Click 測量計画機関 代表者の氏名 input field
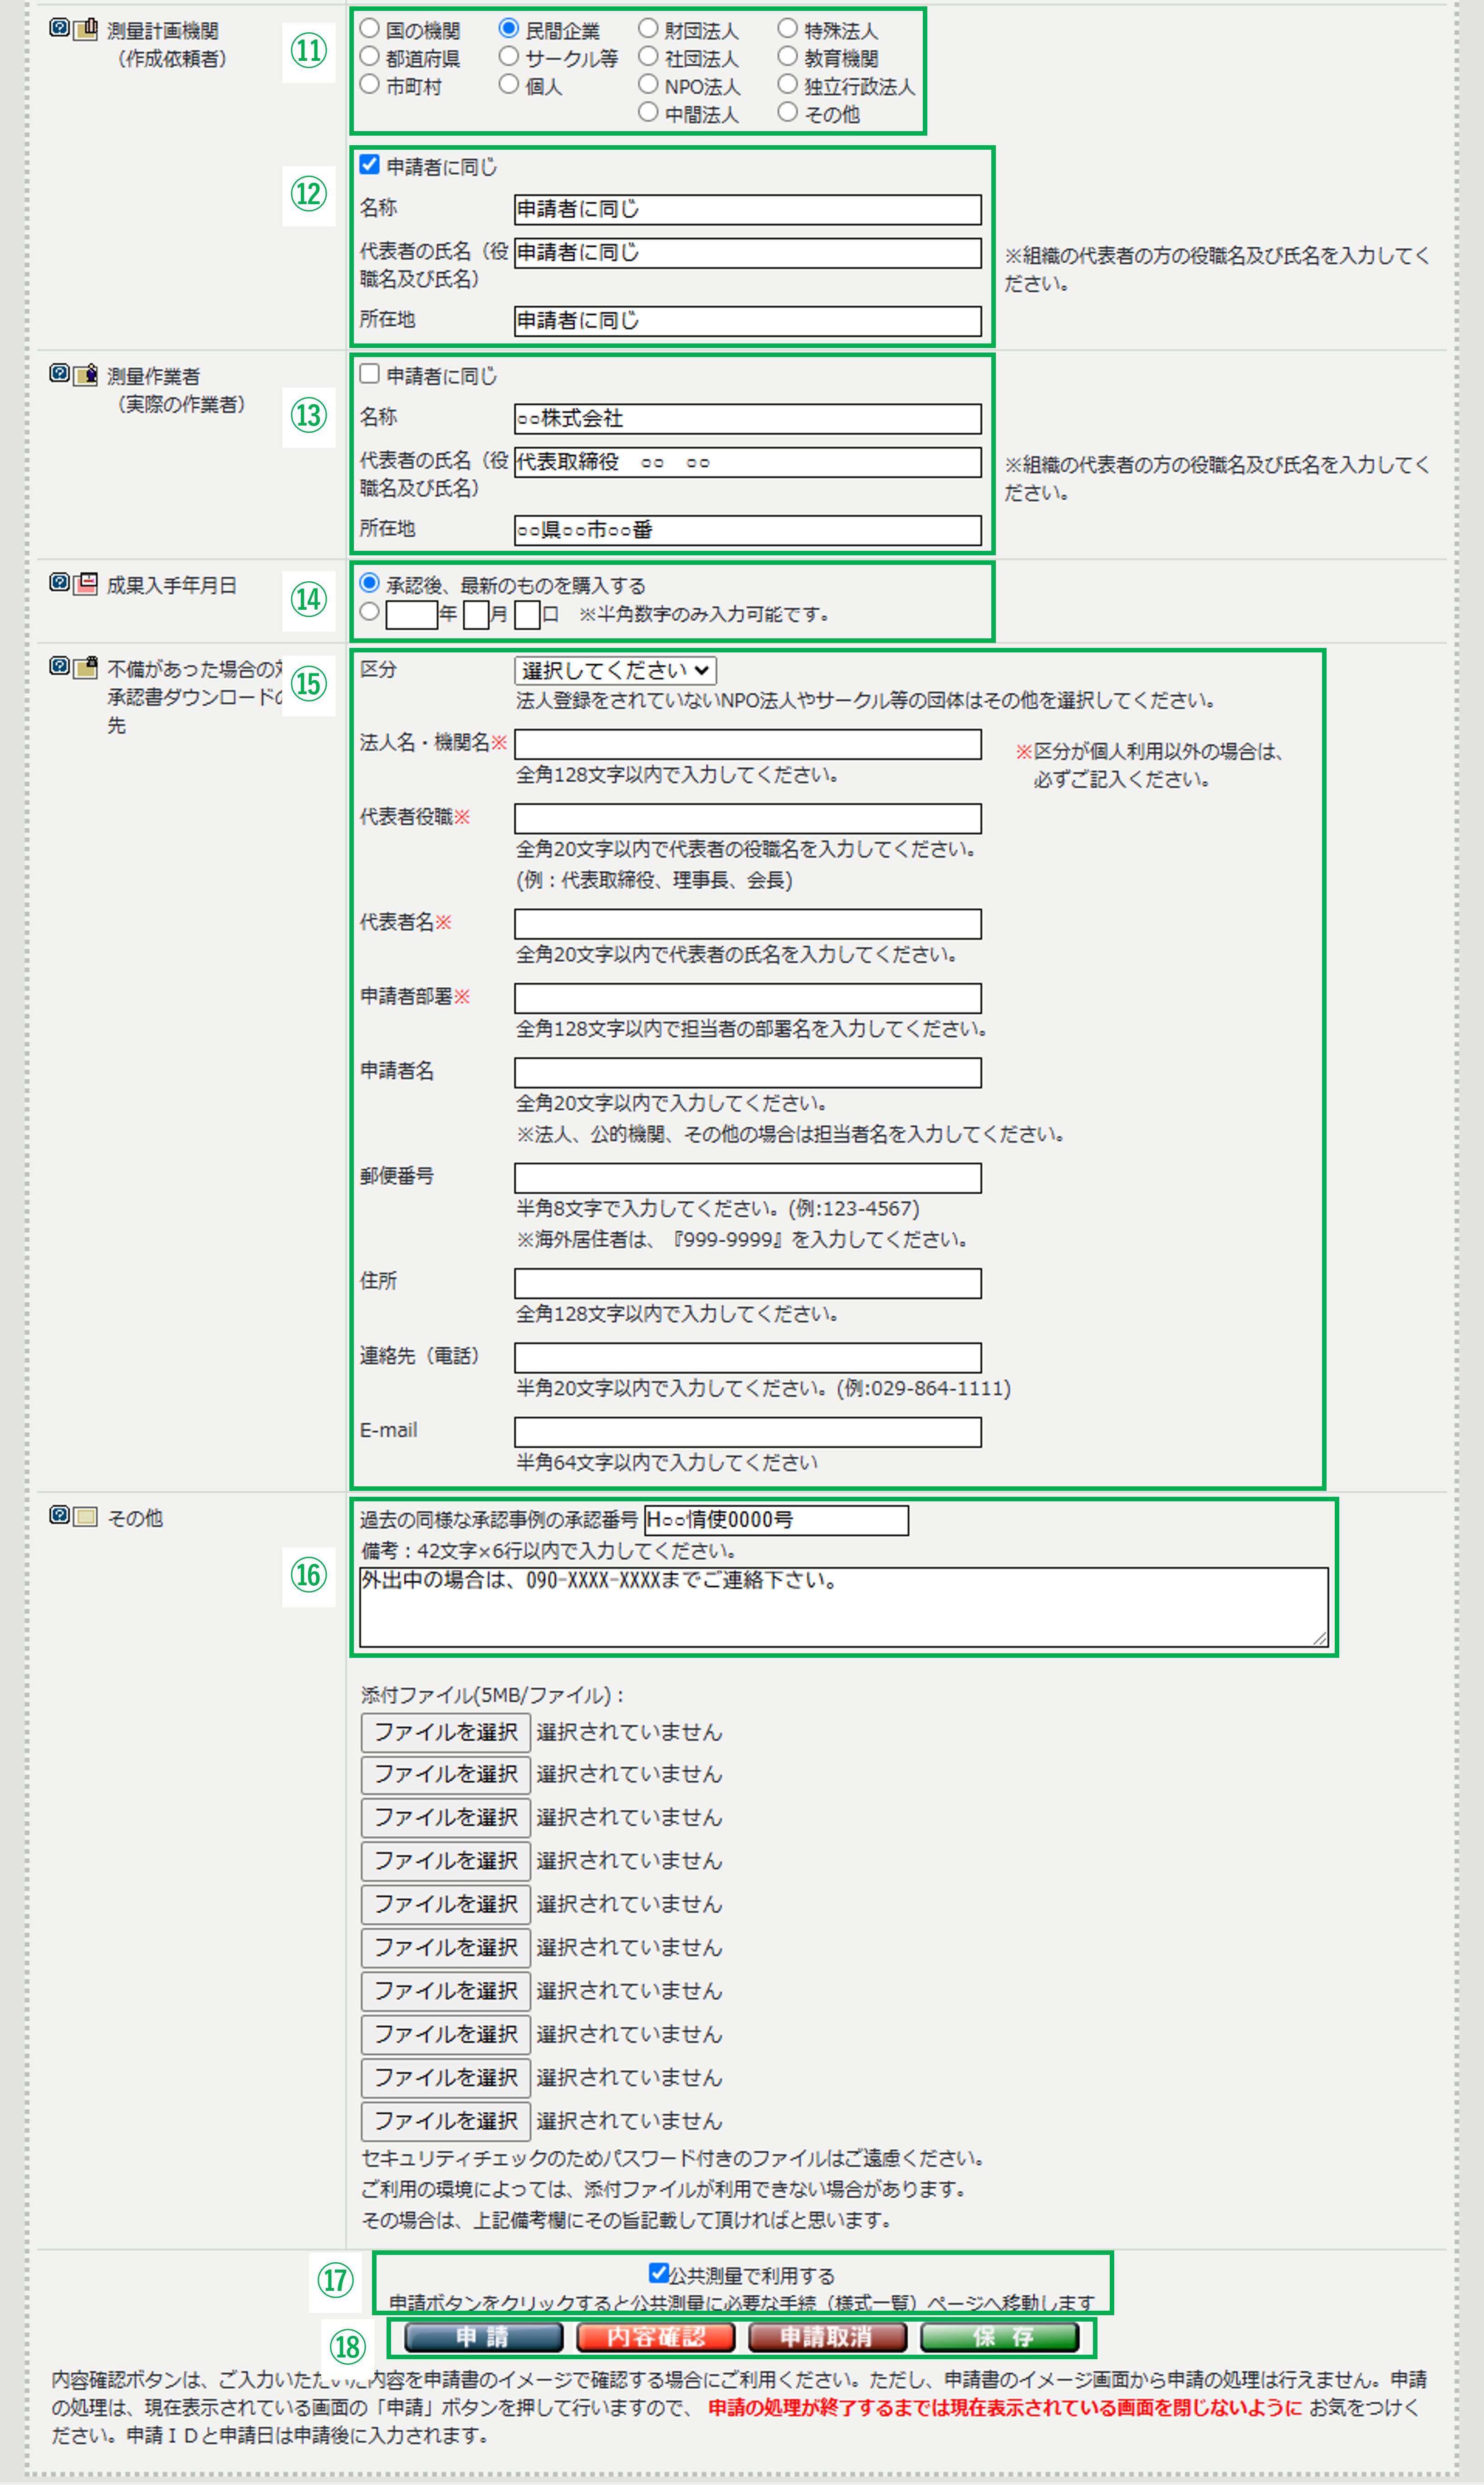The height and width of the screenshot is (2489, 1484). coord(747,253)
